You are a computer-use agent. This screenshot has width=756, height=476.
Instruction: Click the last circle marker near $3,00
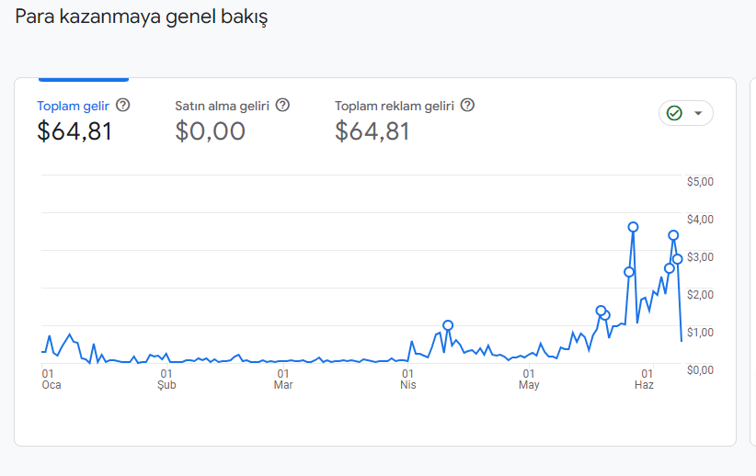tap(678, 259)
